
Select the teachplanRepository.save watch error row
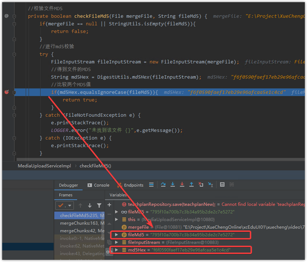coord(209,204)
